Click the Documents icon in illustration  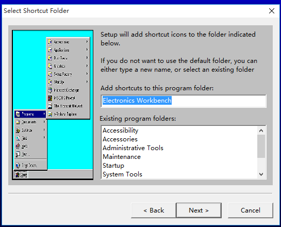click(18, 122)
